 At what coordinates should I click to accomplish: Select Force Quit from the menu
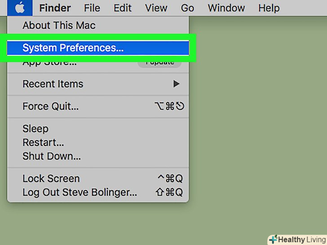(x=51, y=106)
